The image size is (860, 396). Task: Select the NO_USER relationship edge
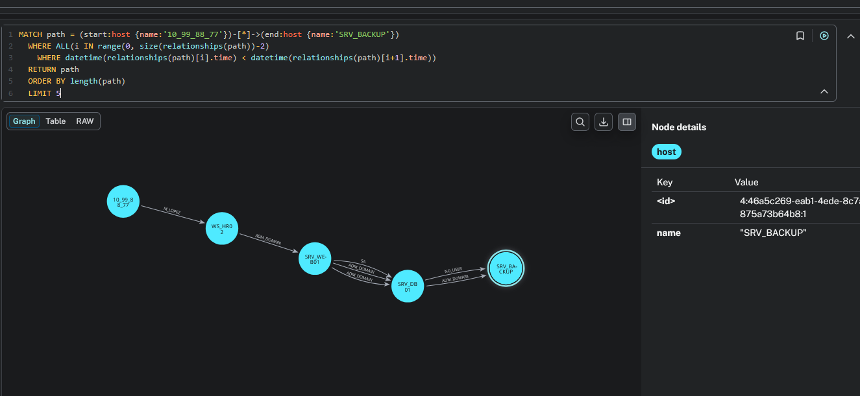[453, 270]
